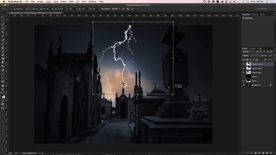Open status bar info arrow menu
276x155 pixels.
42,153
